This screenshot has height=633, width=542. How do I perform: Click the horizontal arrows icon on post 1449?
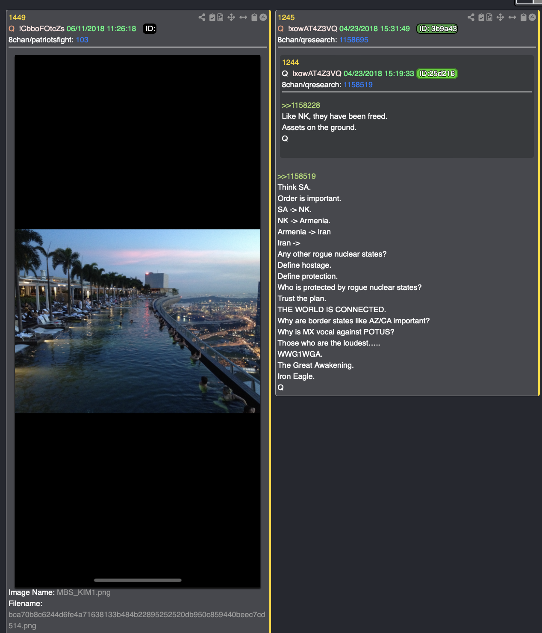243,17
